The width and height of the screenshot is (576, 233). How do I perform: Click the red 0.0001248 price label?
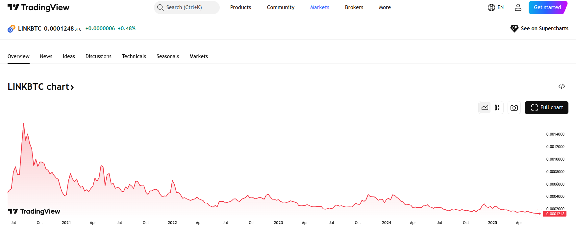coord(555,214)
